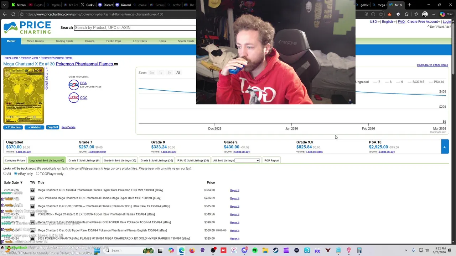Screen dimensions: 456x256
Task: Click the browser profile avatar icon
Action: point(425,14)
